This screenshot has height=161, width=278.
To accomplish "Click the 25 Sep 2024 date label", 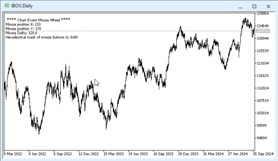I will tap(263, 154).
